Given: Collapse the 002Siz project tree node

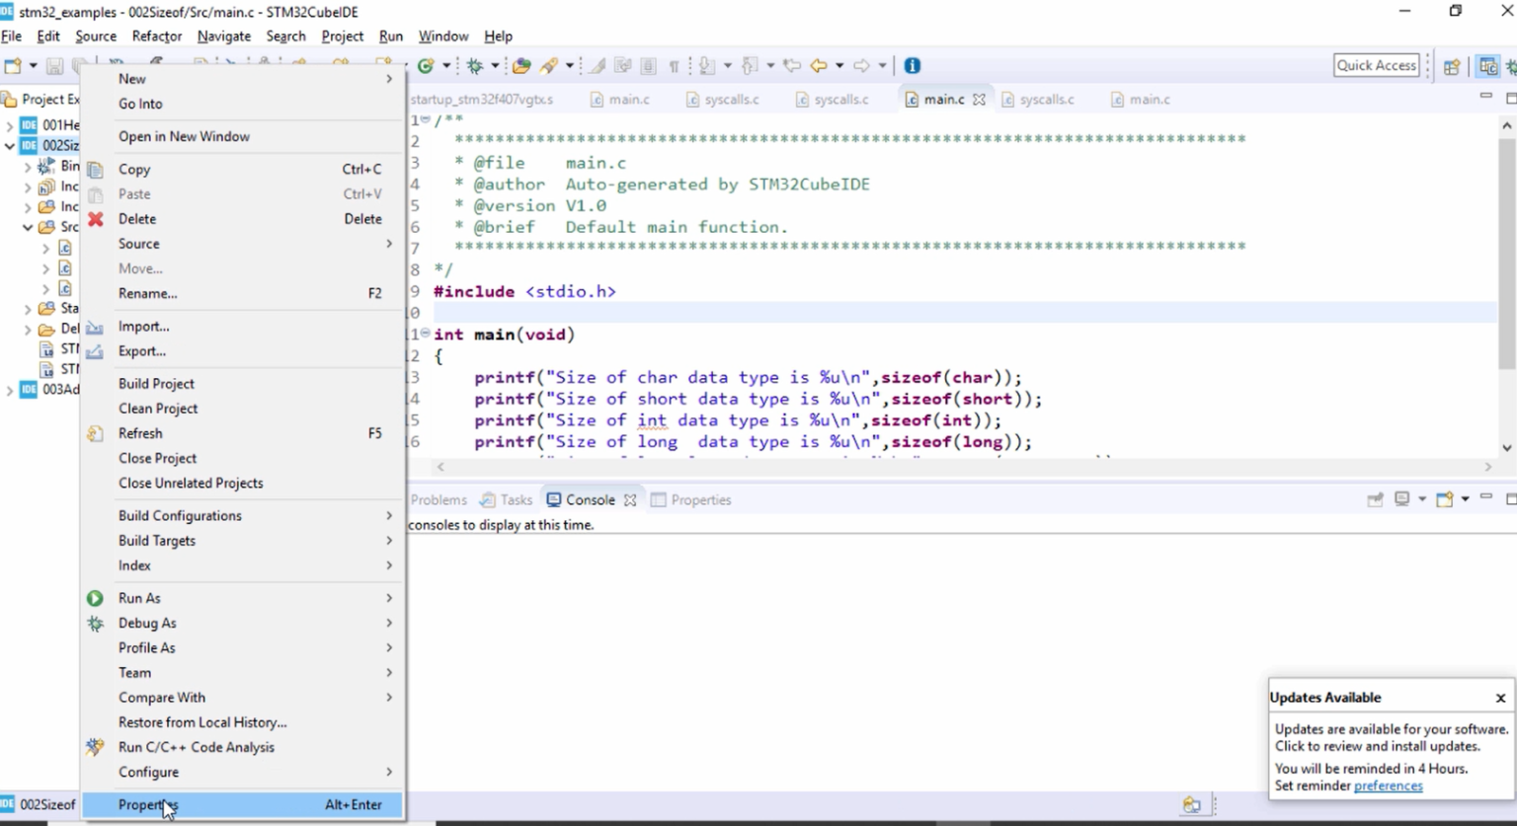Looking at the screenshot, I should pos(10,146).
